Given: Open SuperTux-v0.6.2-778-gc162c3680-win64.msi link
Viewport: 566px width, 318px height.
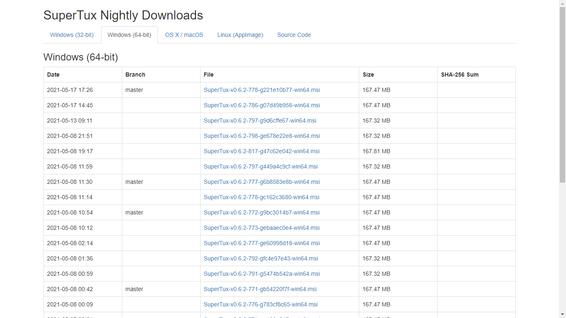Looking at the screenshot, I should tap(261, 197).
